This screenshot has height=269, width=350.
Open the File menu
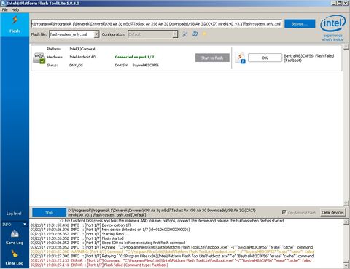click(5, 10)
